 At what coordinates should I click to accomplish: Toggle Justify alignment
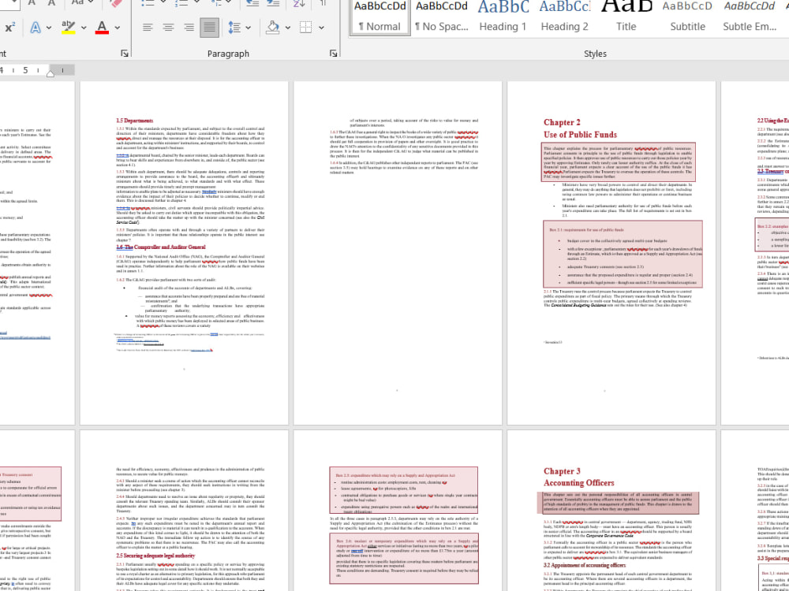point(209,28)
